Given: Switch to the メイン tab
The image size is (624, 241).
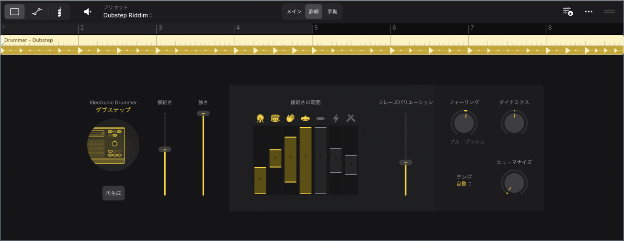Looking at the screenshot, I should pos(294,11).
